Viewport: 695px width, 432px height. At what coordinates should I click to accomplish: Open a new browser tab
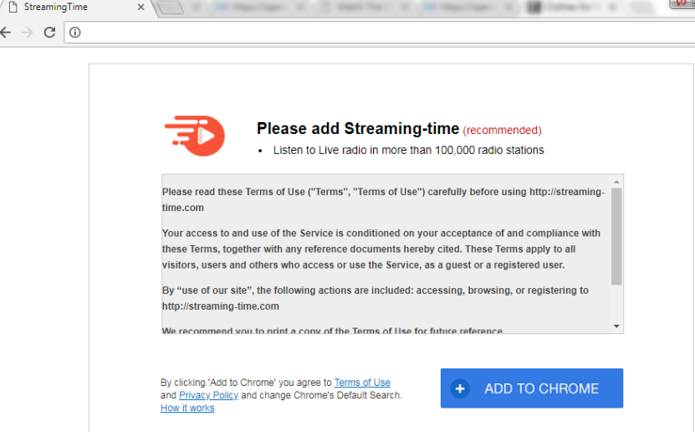[x=170, y=8]
